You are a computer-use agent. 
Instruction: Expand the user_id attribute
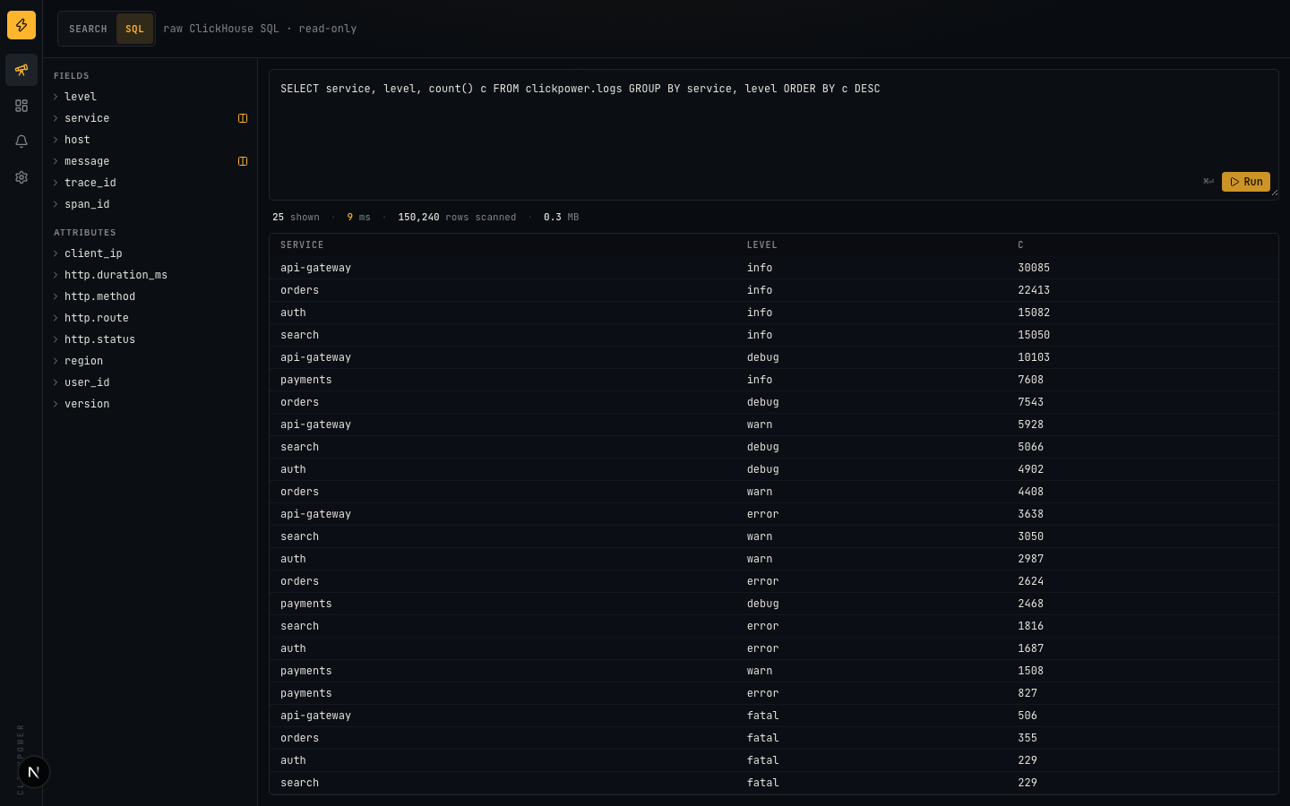pos(150,382)
